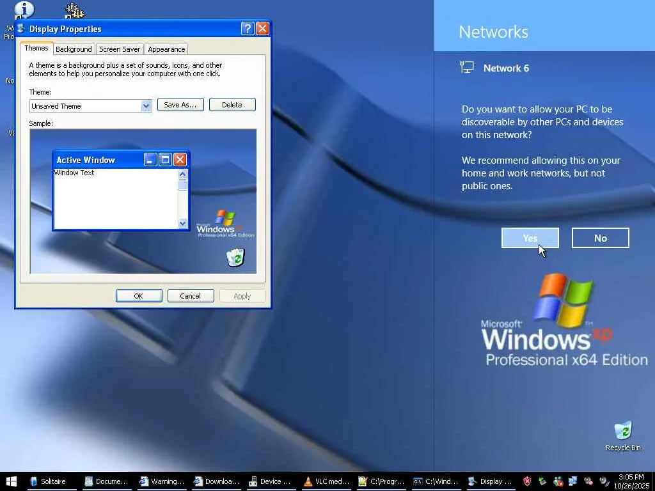Close the Display Properties dialog
Screen dimensions: 655x491
click(x=262, y=28)
